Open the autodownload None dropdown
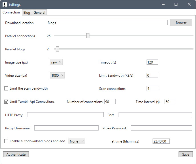 pos(77,141)
